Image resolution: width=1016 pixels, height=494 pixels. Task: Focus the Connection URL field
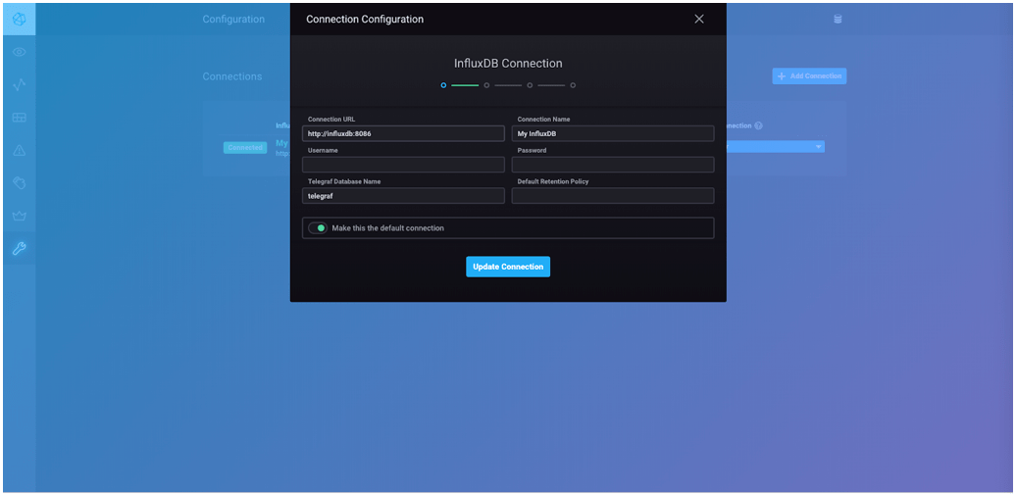tap(403, 133)
